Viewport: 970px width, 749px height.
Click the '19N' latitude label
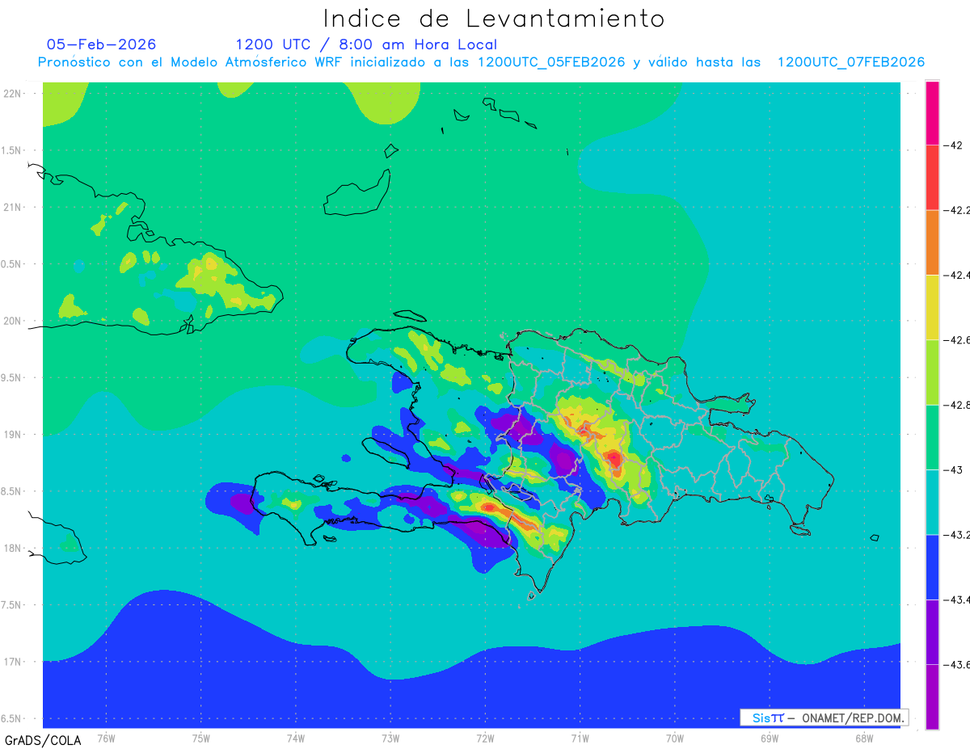point(12,435)
